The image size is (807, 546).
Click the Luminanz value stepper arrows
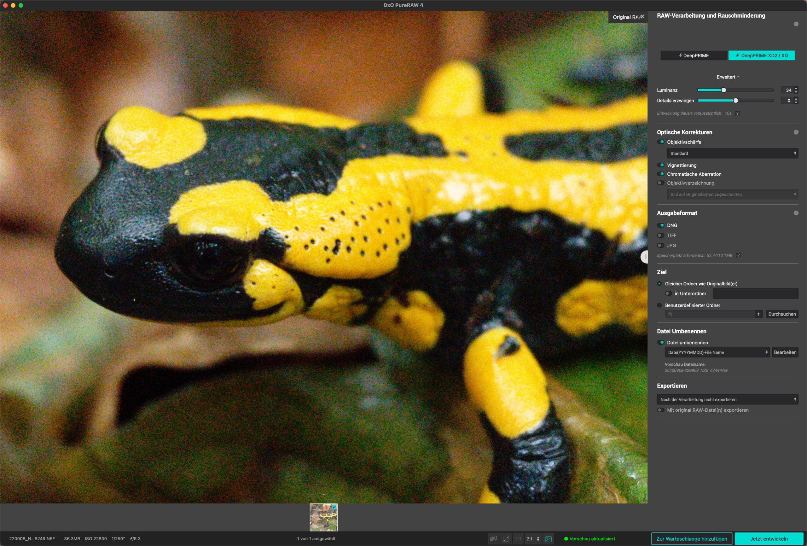(796, 90)
